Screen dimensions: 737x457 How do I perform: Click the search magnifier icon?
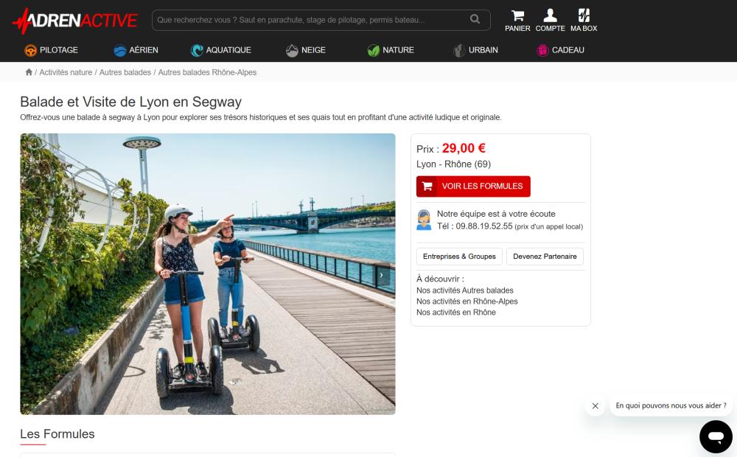click(475, 20)
